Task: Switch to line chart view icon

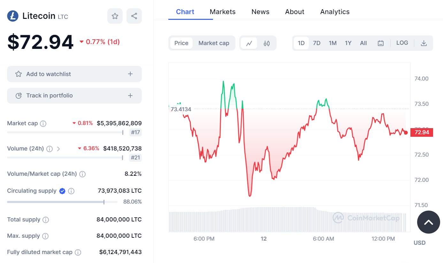Action: (x=249, y=43)
